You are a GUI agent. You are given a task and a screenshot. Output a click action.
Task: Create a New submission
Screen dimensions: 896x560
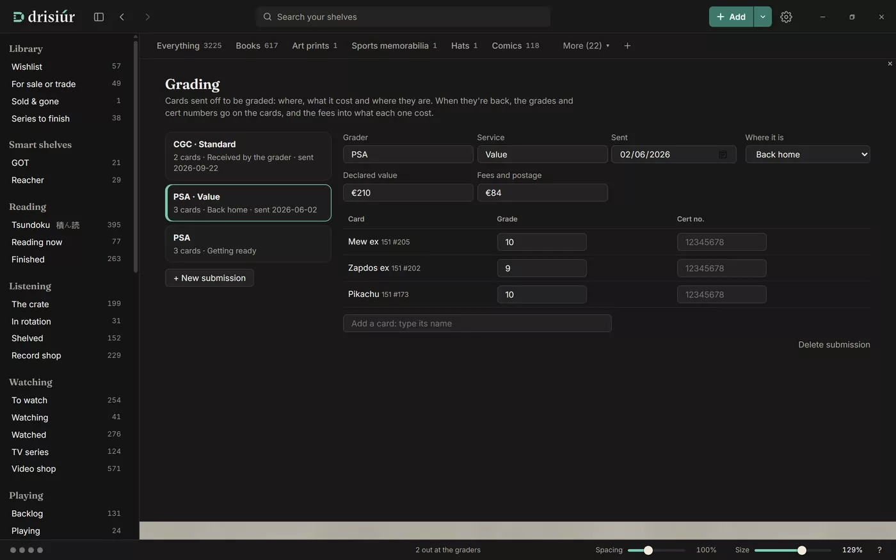point(209,278)
